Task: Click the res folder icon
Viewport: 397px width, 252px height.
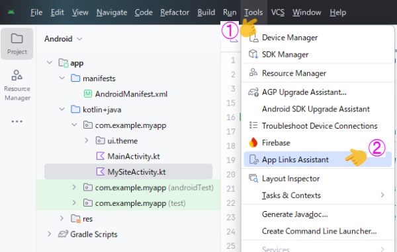Action: [x=75, y=218]
